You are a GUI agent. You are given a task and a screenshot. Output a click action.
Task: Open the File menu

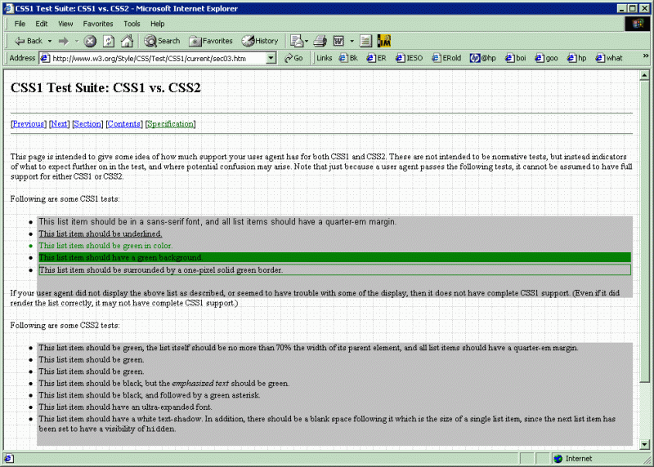pos(20,24)
